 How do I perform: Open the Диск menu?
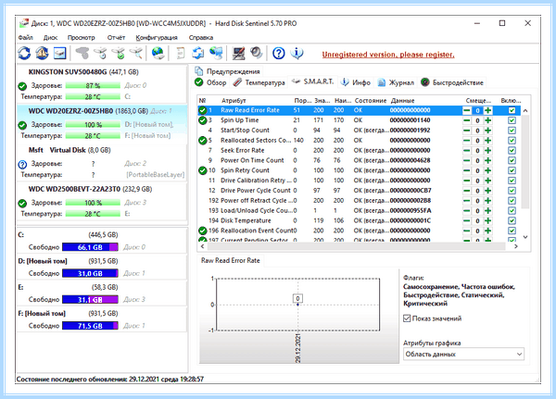[x=50, y=38]
